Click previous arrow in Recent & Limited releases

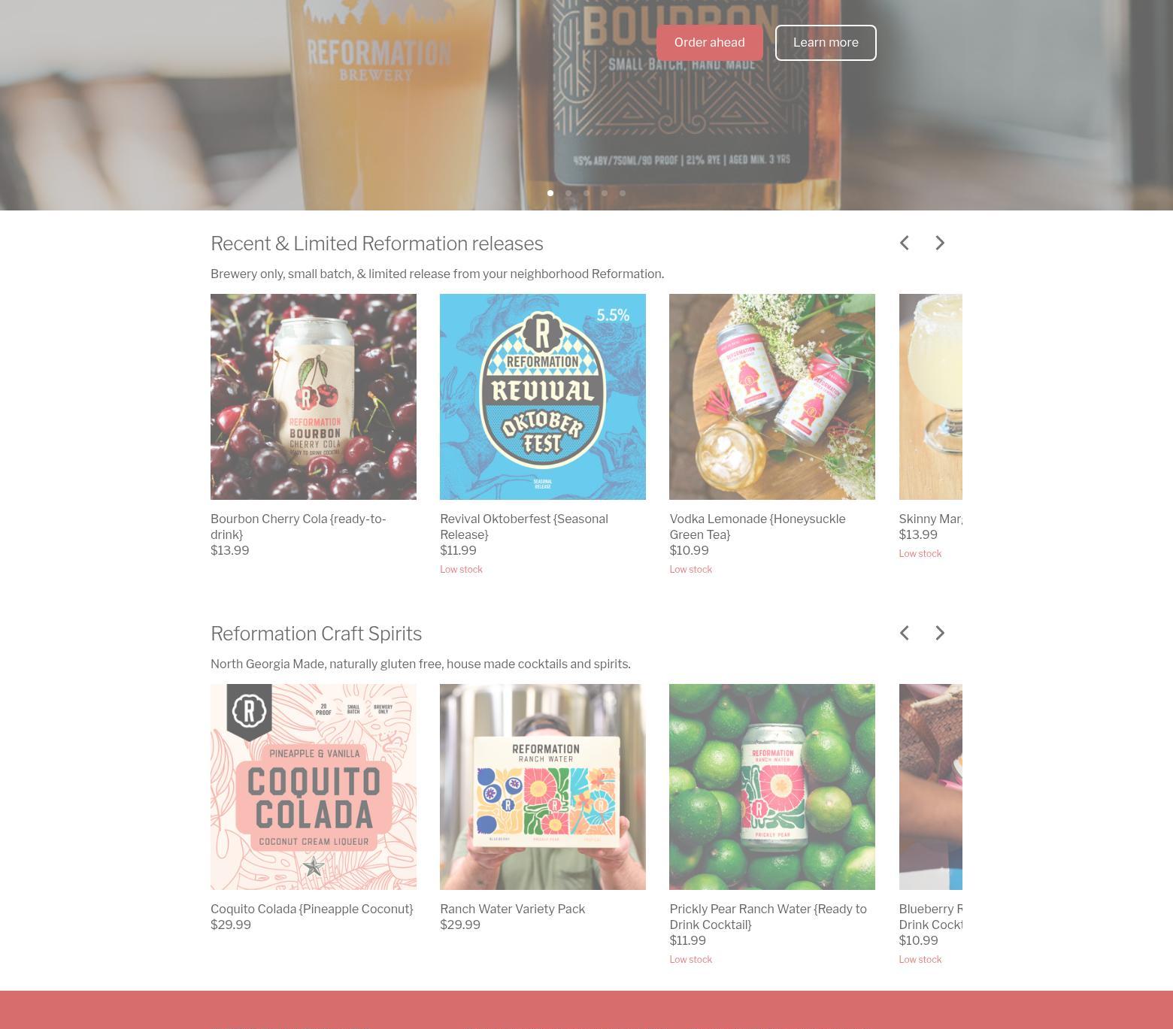click(905, 243)
